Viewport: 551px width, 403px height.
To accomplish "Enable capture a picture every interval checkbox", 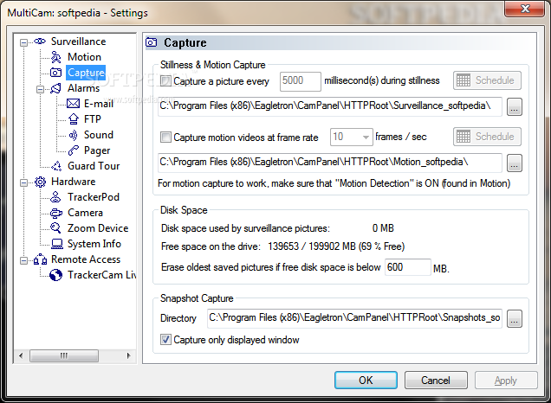I will (x=165, y=81).
